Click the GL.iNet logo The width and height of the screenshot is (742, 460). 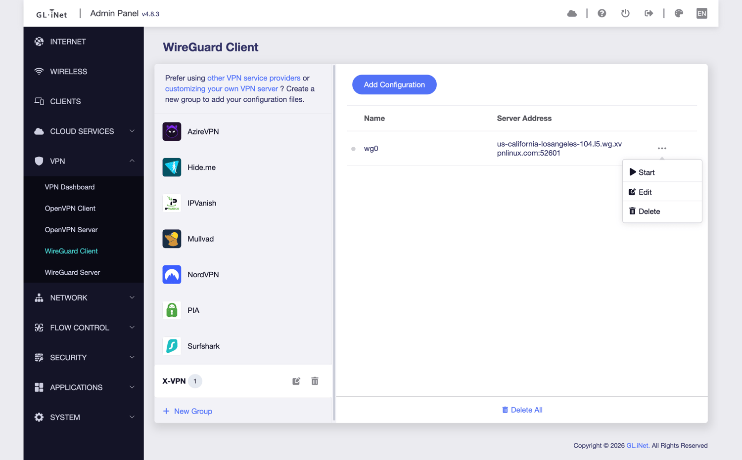51,14
